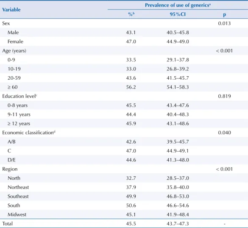Image resolution: width=248 pixels, height=228 pixels.
Task: Click interval 43.4–47.6 for 0-8 years
Action: point(178,106)
